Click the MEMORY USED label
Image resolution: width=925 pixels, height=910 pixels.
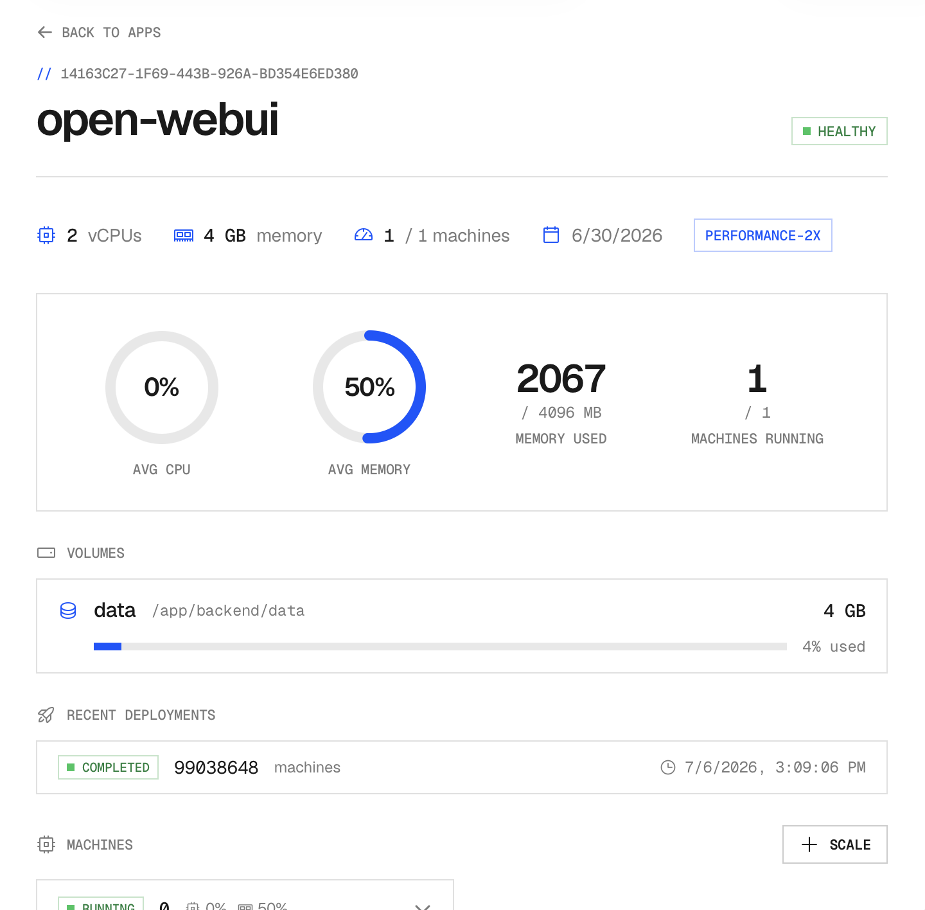pyautogui.click(x=561, y=439)
